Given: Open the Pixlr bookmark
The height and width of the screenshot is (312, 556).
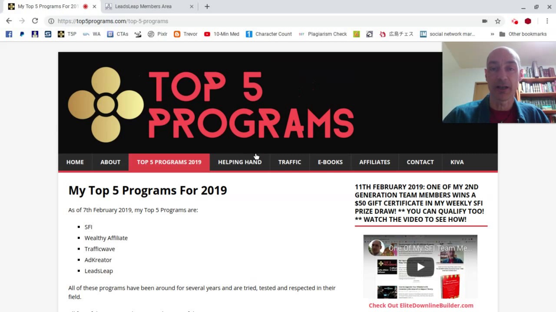Looking at the screenshot, I should pyautogui.click(x=157, y=34).
